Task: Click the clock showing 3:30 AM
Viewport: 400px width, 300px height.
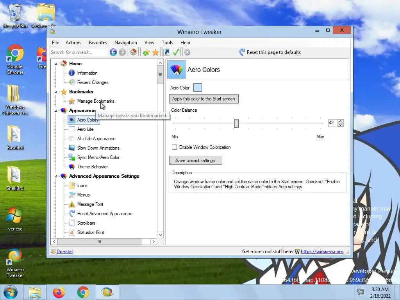Action: click(380, 289)
